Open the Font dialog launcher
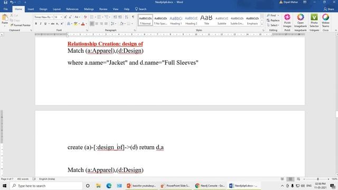Screen dimensions: 338x190 pos(87,31)
